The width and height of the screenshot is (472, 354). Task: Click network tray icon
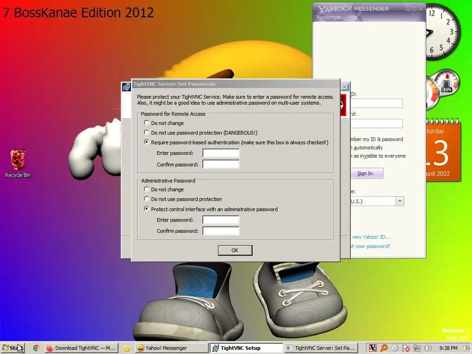point(417,348)
